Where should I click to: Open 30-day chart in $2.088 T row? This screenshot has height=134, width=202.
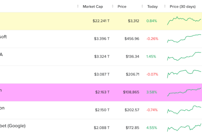tap(184, 128)
